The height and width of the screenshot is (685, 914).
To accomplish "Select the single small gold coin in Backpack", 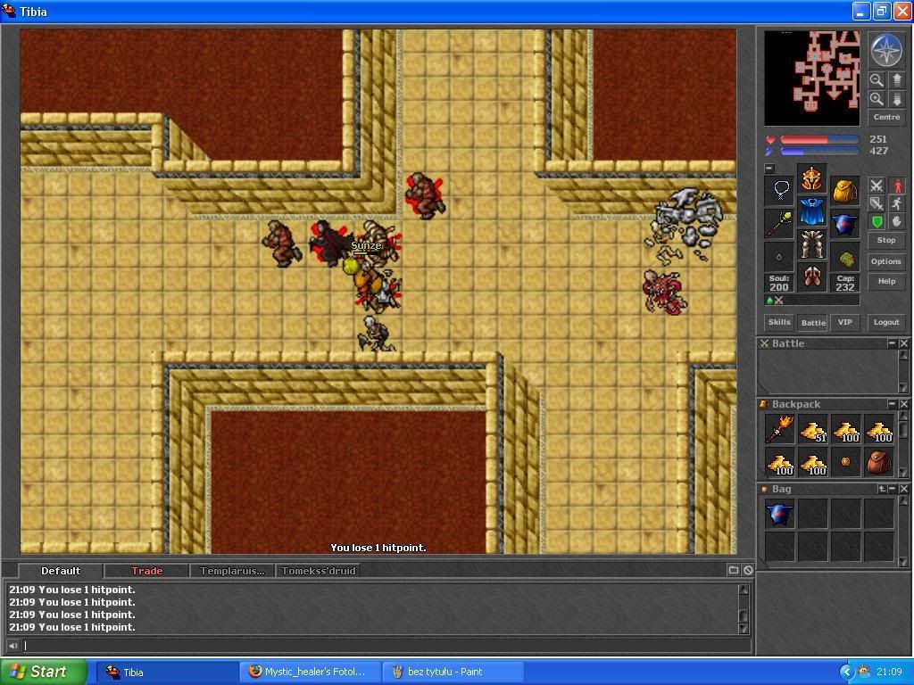I will pyautogui.click(x=846, y=462).
